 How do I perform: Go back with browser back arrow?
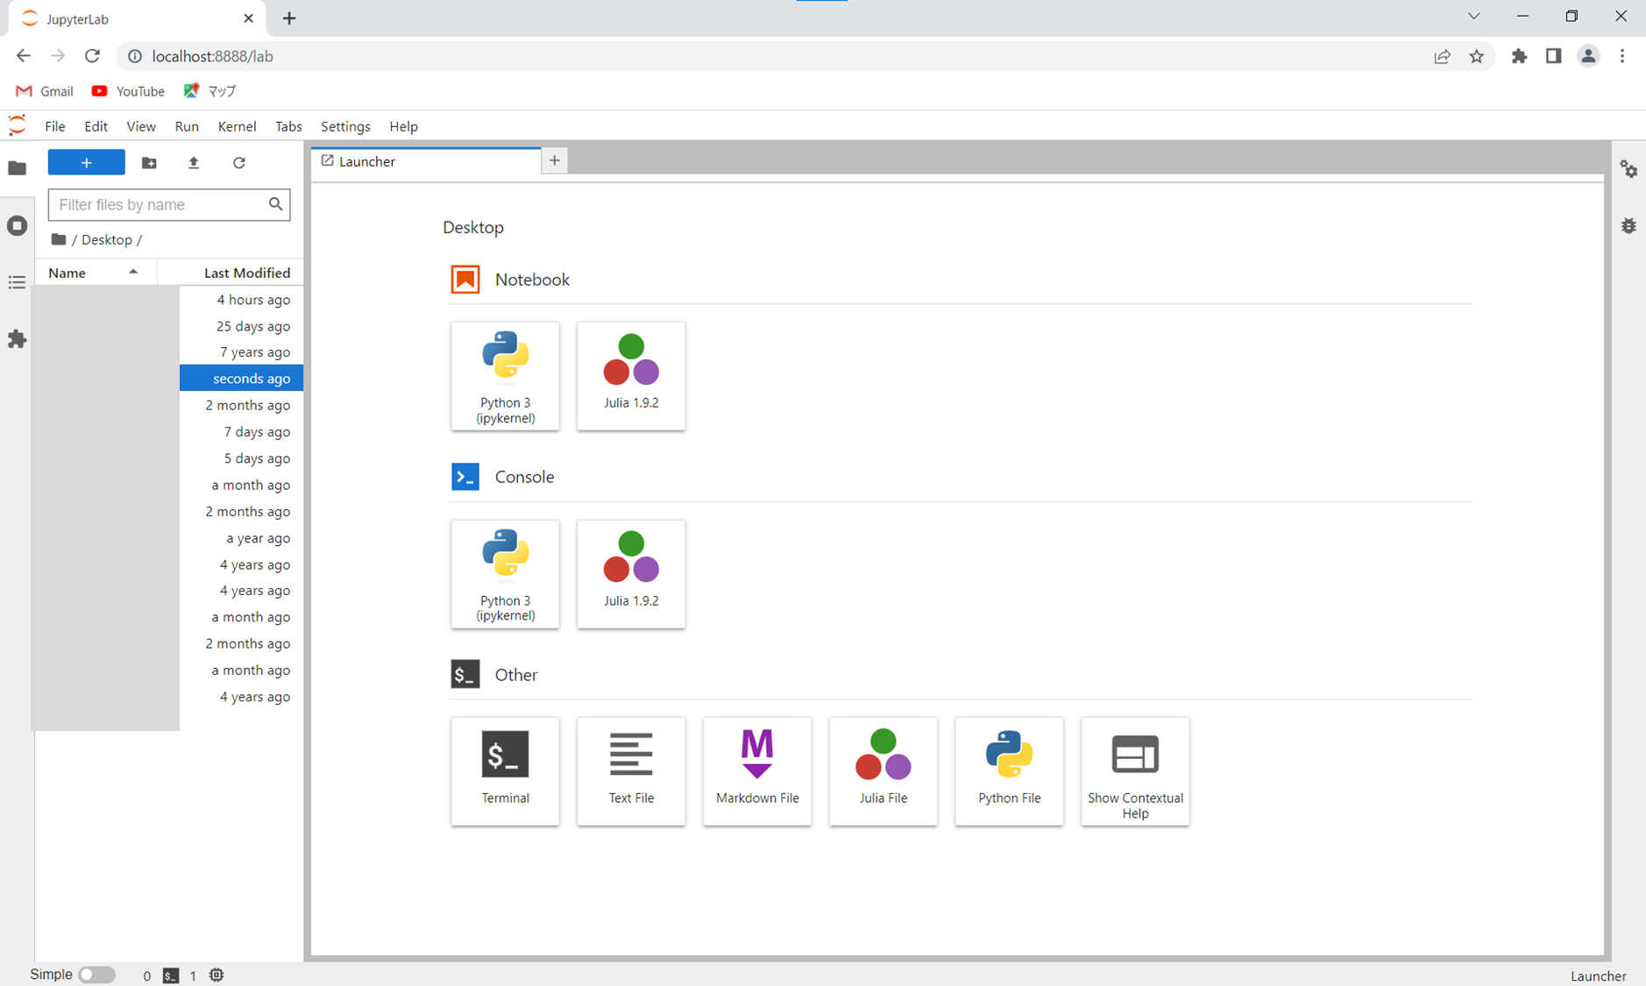click(x=24, y=56)
